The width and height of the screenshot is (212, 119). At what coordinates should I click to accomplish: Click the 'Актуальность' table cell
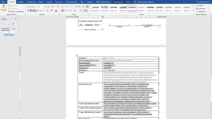tap(90, 93)
